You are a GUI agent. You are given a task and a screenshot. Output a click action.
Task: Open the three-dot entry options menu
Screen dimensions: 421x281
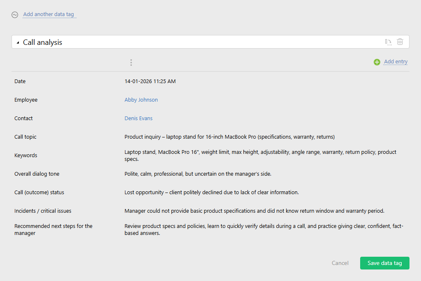[131, 62]
